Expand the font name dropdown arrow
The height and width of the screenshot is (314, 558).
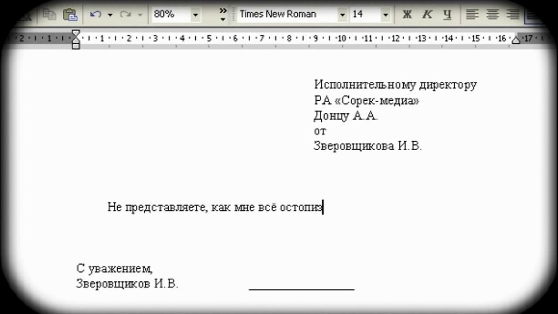pyautogui.click(x=342, y=15)
